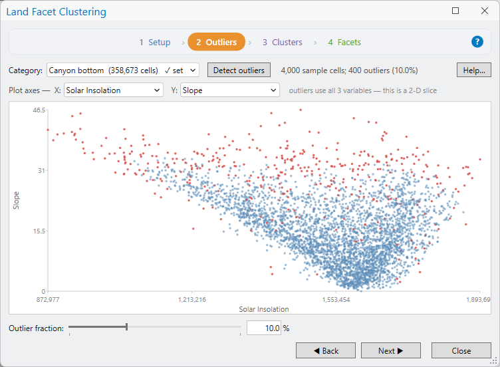Click the Next button
This screenshot has height=367, width=500.
[391, 351]
